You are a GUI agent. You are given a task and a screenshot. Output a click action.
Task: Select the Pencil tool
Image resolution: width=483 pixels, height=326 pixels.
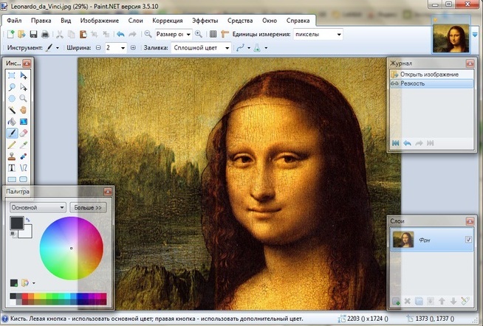pyautogui.click(x=12, y=145)
